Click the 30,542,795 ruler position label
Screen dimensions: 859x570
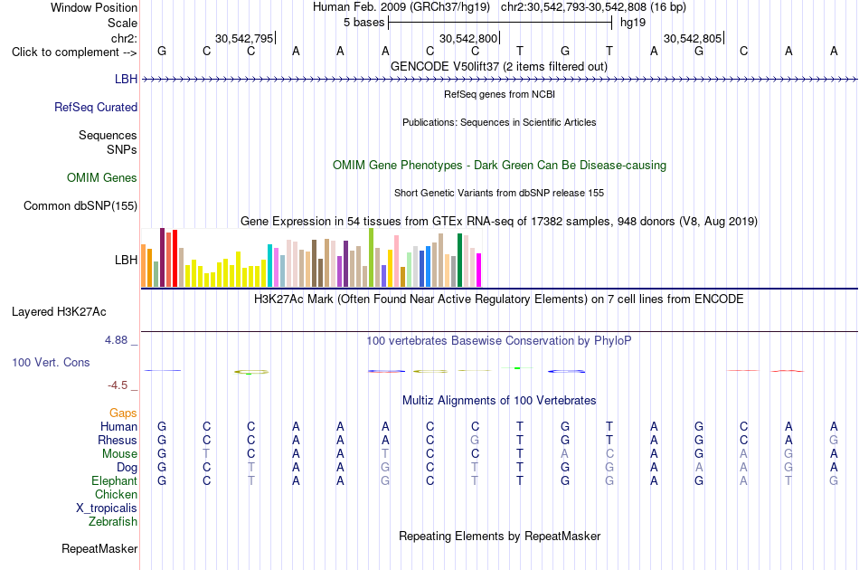coord(244,38)
